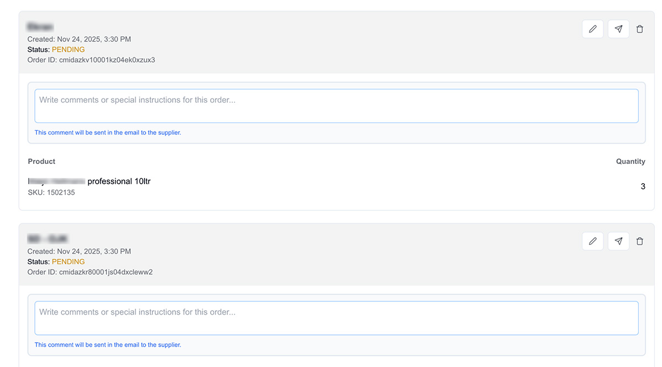Send the order ending in xzux3 to supplier
Image resolution: width=662 pixels, height=367 pixels.
click(618, 29)
